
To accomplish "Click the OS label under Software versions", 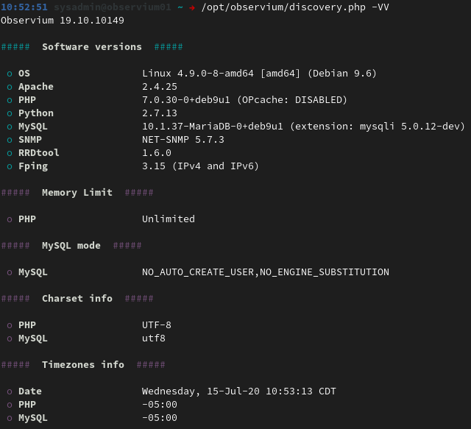I will coord(24,74).
